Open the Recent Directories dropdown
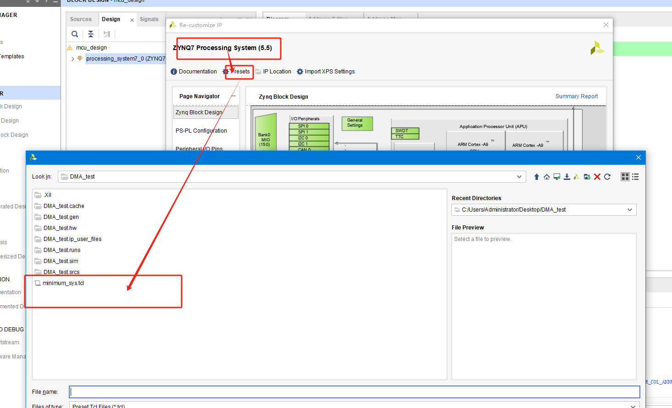 [630, 210]
